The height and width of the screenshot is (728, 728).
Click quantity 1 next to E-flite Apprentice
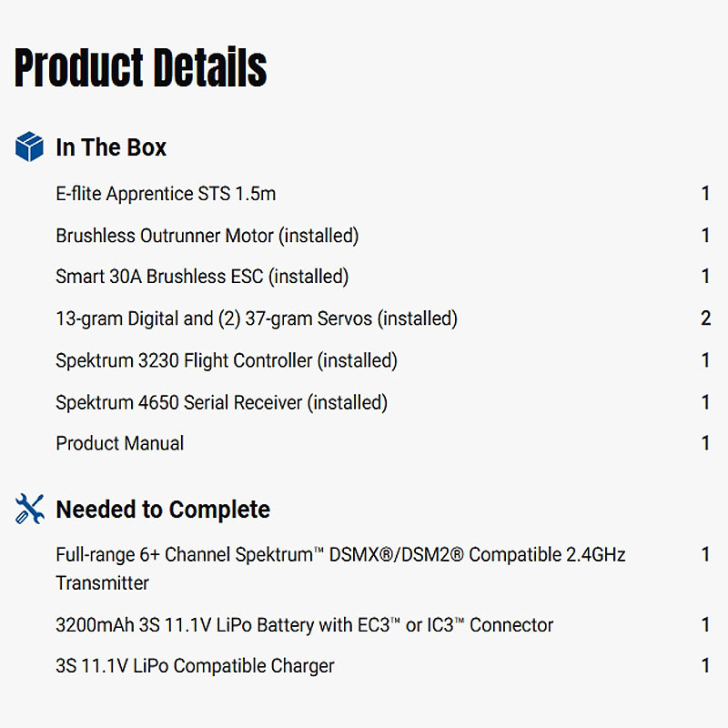(x=705, y=194)
